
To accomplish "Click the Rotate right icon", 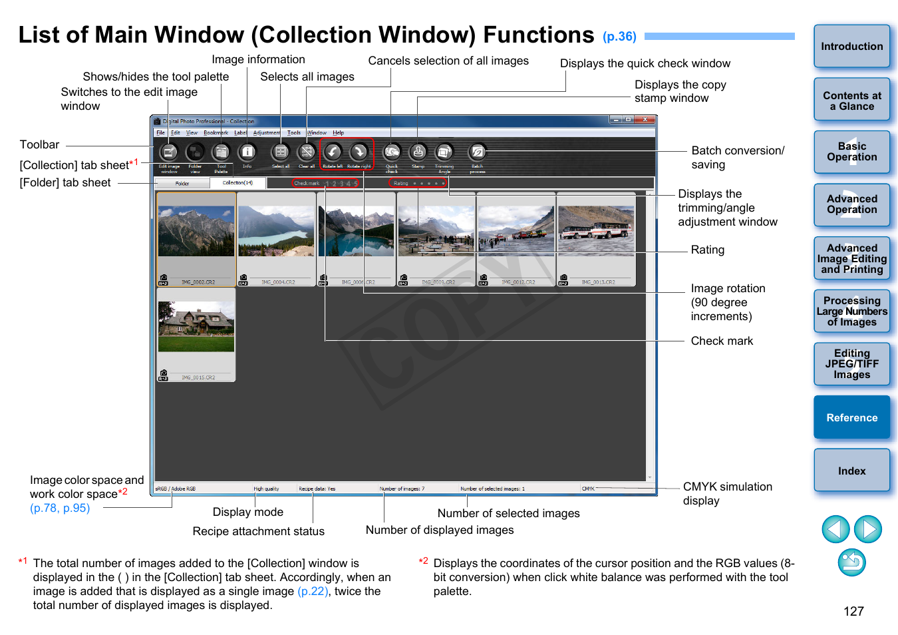I will tap(359, 152).
